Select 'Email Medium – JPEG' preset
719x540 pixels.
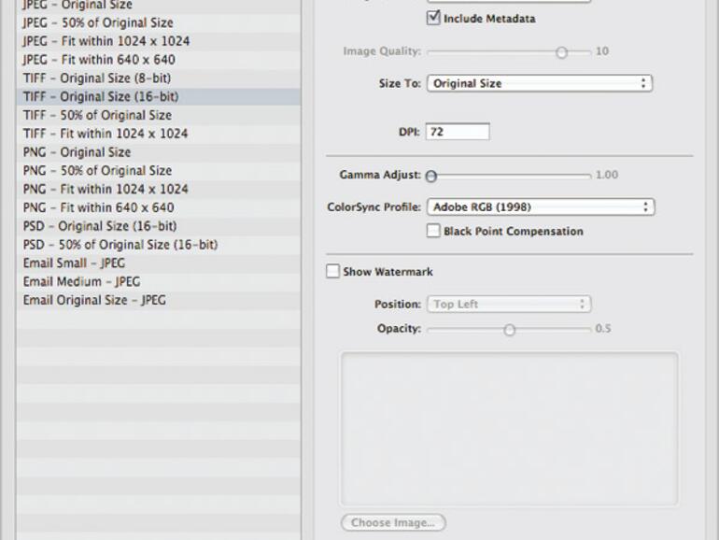pyautogui.click(x=159, y=282)
